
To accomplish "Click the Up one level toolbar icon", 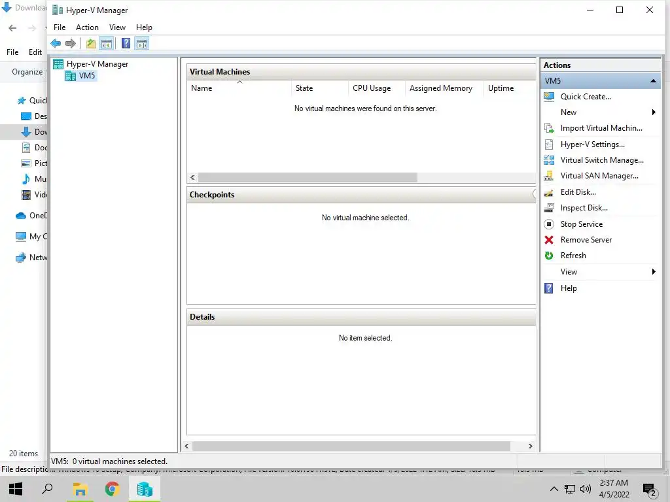I will coord(90,43).
